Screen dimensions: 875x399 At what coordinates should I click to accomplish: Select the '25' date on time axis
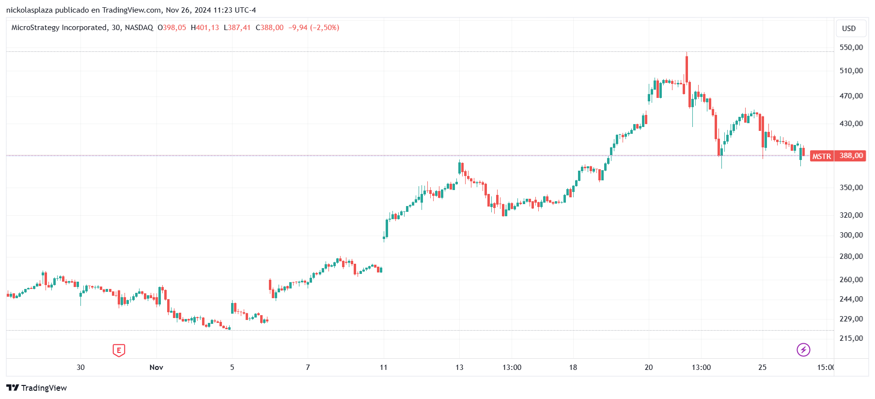tap(762, 367)
